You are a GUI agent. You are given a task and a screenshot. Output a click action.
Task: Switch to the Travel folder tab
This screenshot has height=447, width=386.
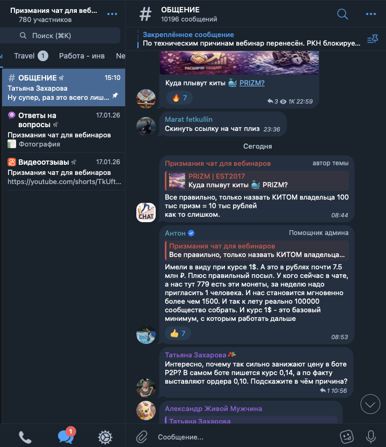[x=31, y=56]
